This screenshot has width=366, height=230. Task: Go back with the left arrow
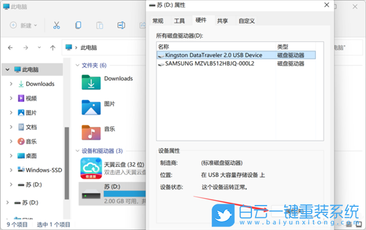pyautogui.click(x=10, y=48)
